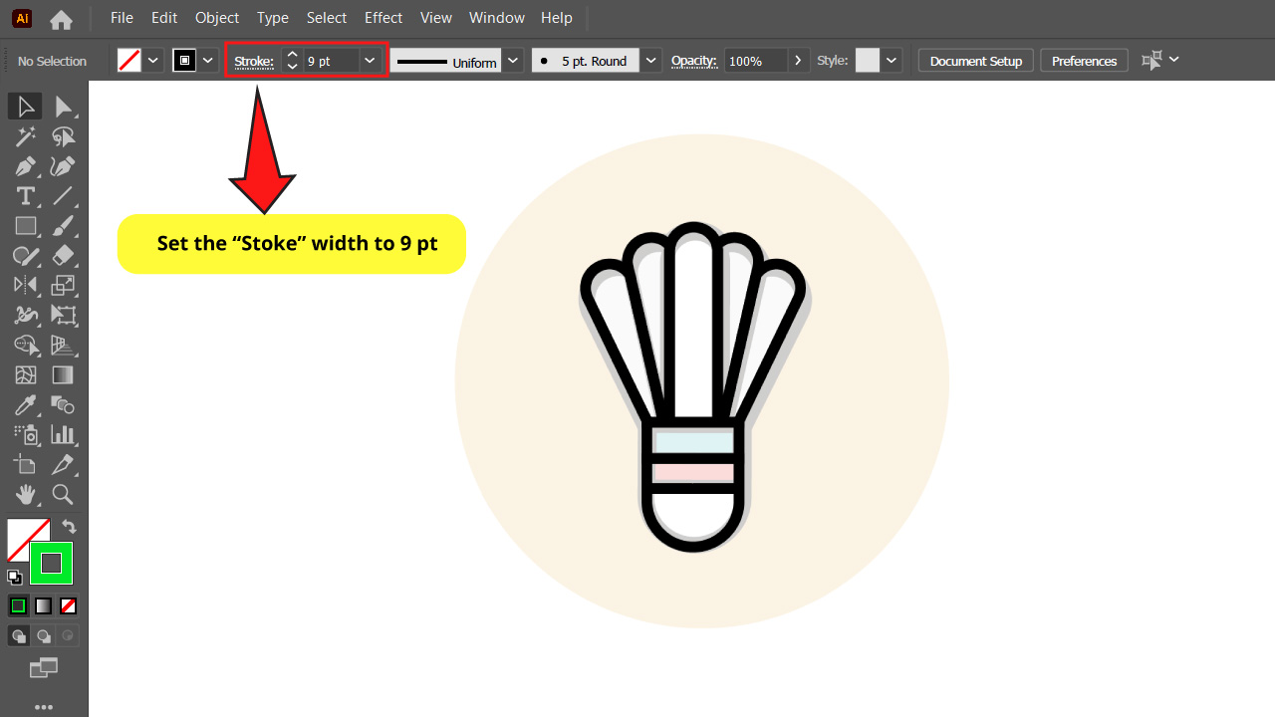Select the Eraser tool
1275x717 pixels.
[63, 256]
